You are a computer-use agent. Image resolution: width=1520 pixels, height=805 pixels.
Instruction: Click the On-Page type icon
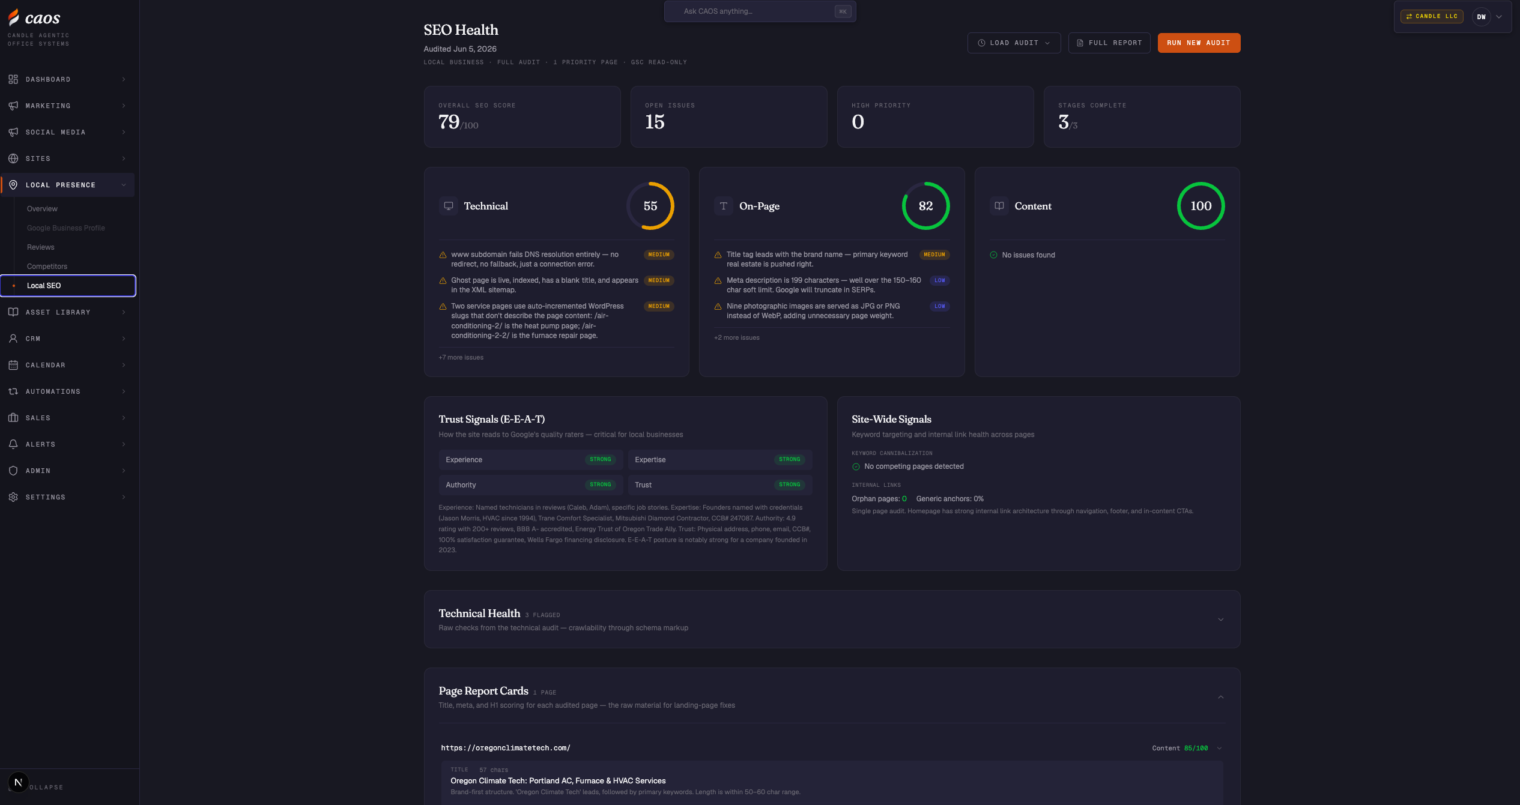tap(724, 206)
